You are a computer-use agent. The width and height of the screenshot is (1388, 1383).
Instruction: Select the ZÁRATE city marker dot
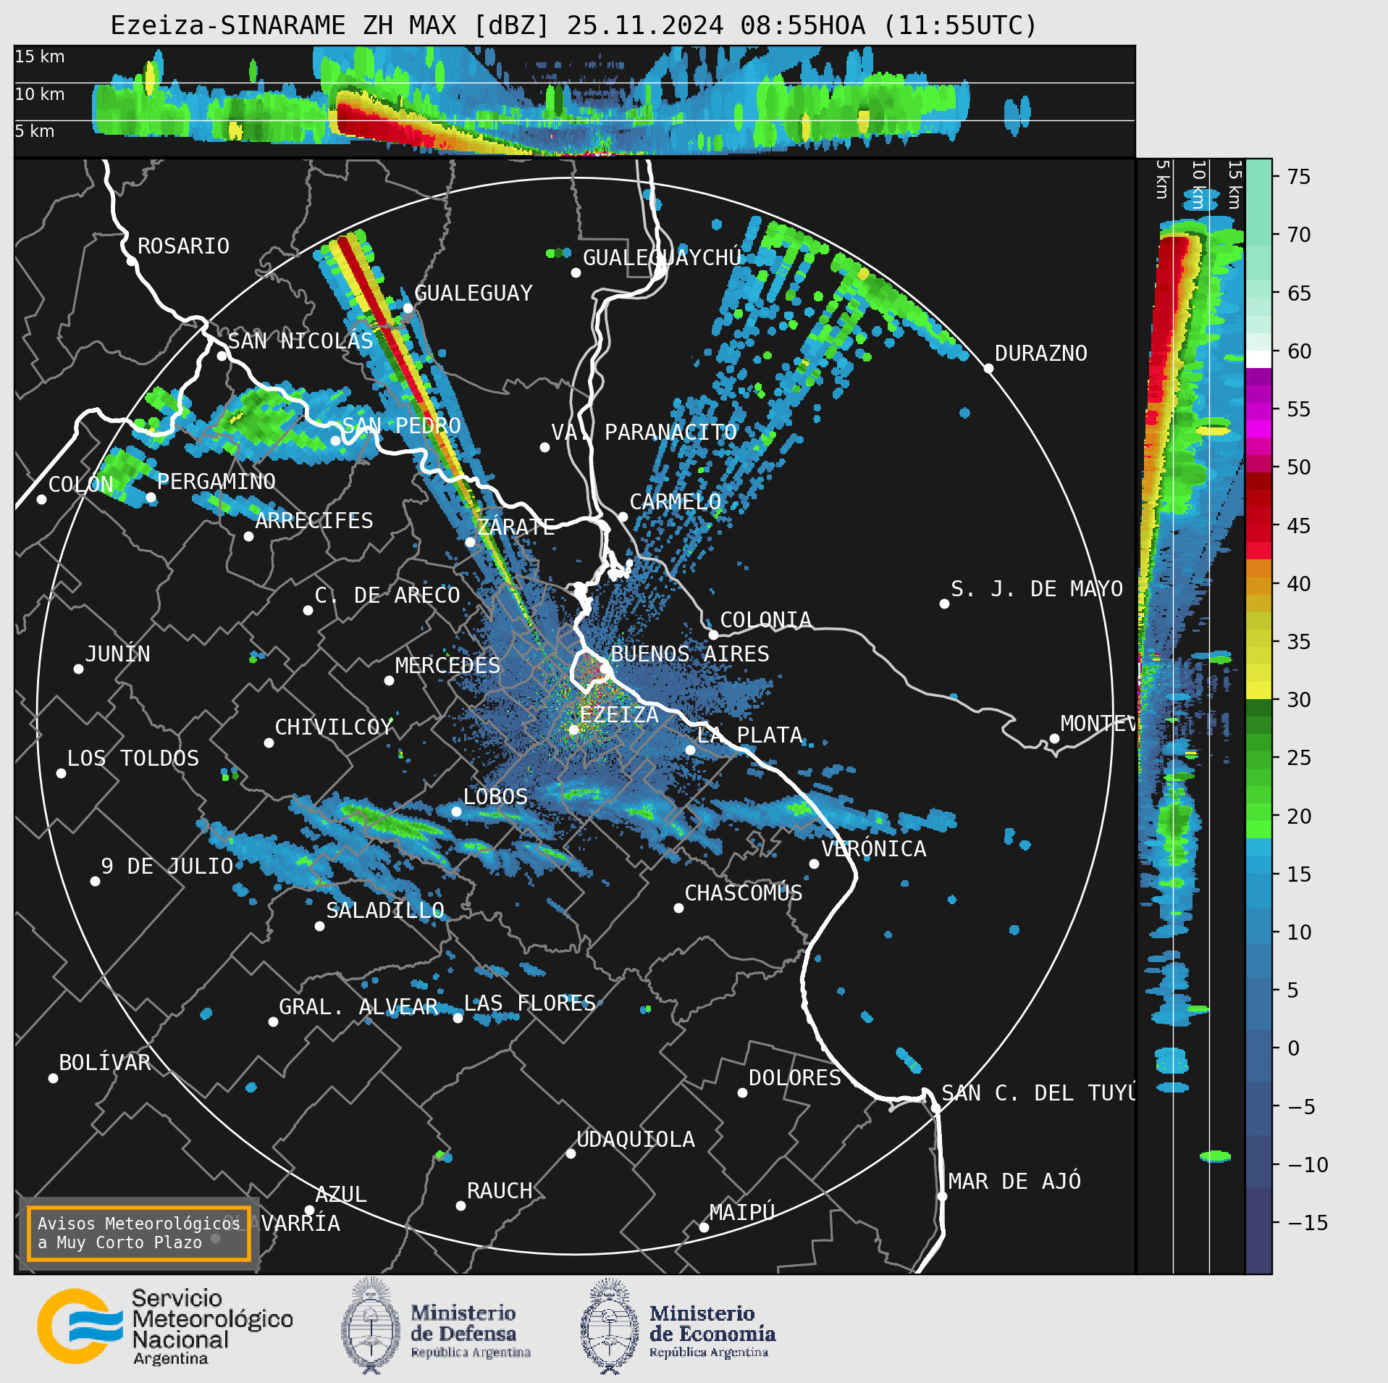(470, 542)
